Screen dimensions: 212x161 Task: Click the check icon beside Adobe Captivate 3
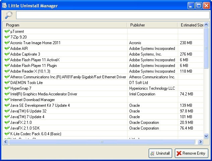click(7, 54)
